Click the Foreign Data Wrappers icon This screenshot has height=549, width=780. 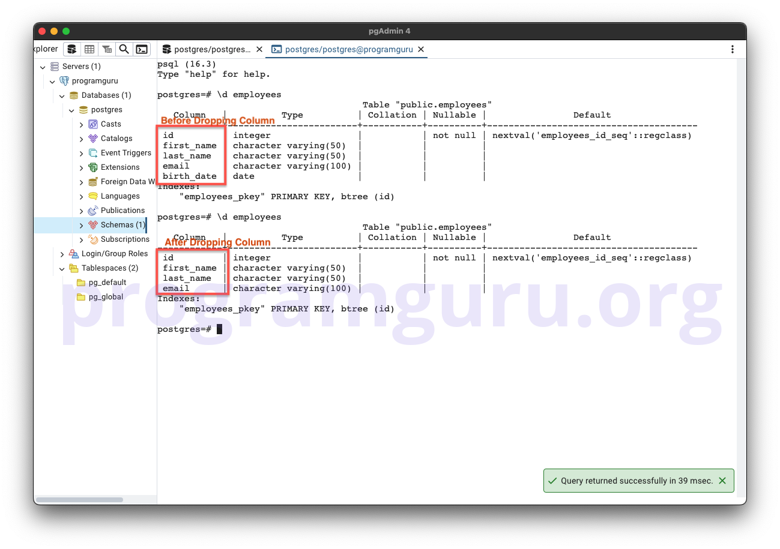93,182
